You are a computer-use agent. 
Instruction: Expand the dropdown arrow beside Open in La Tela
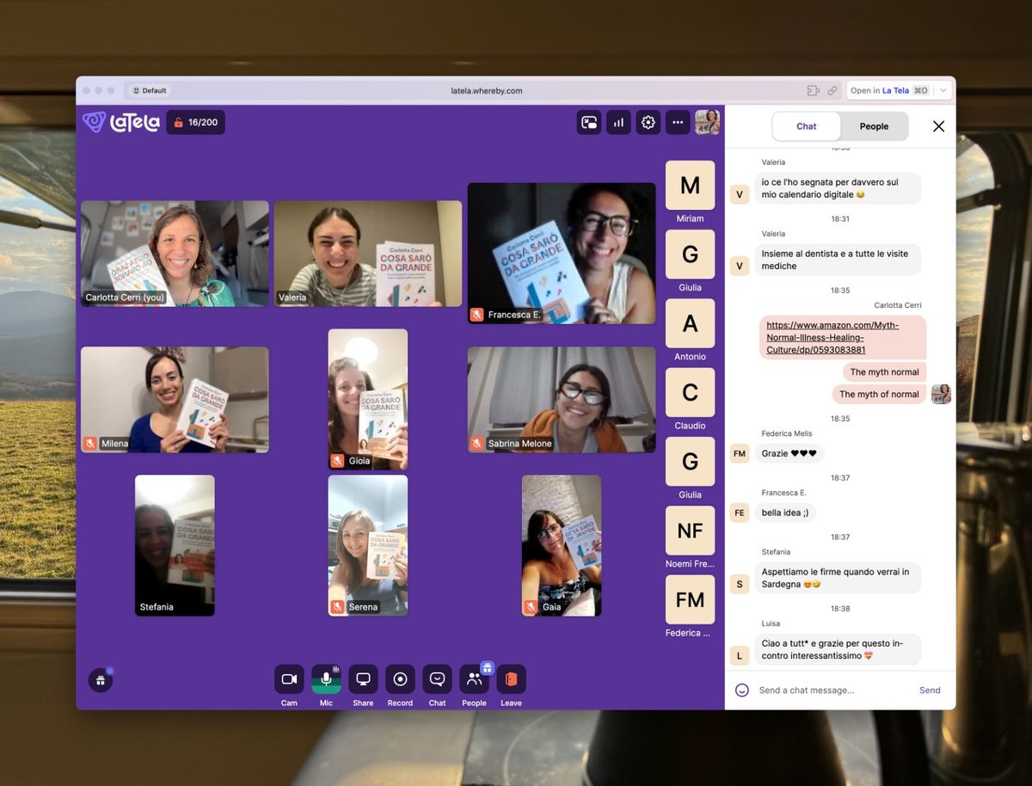[943, 90]
